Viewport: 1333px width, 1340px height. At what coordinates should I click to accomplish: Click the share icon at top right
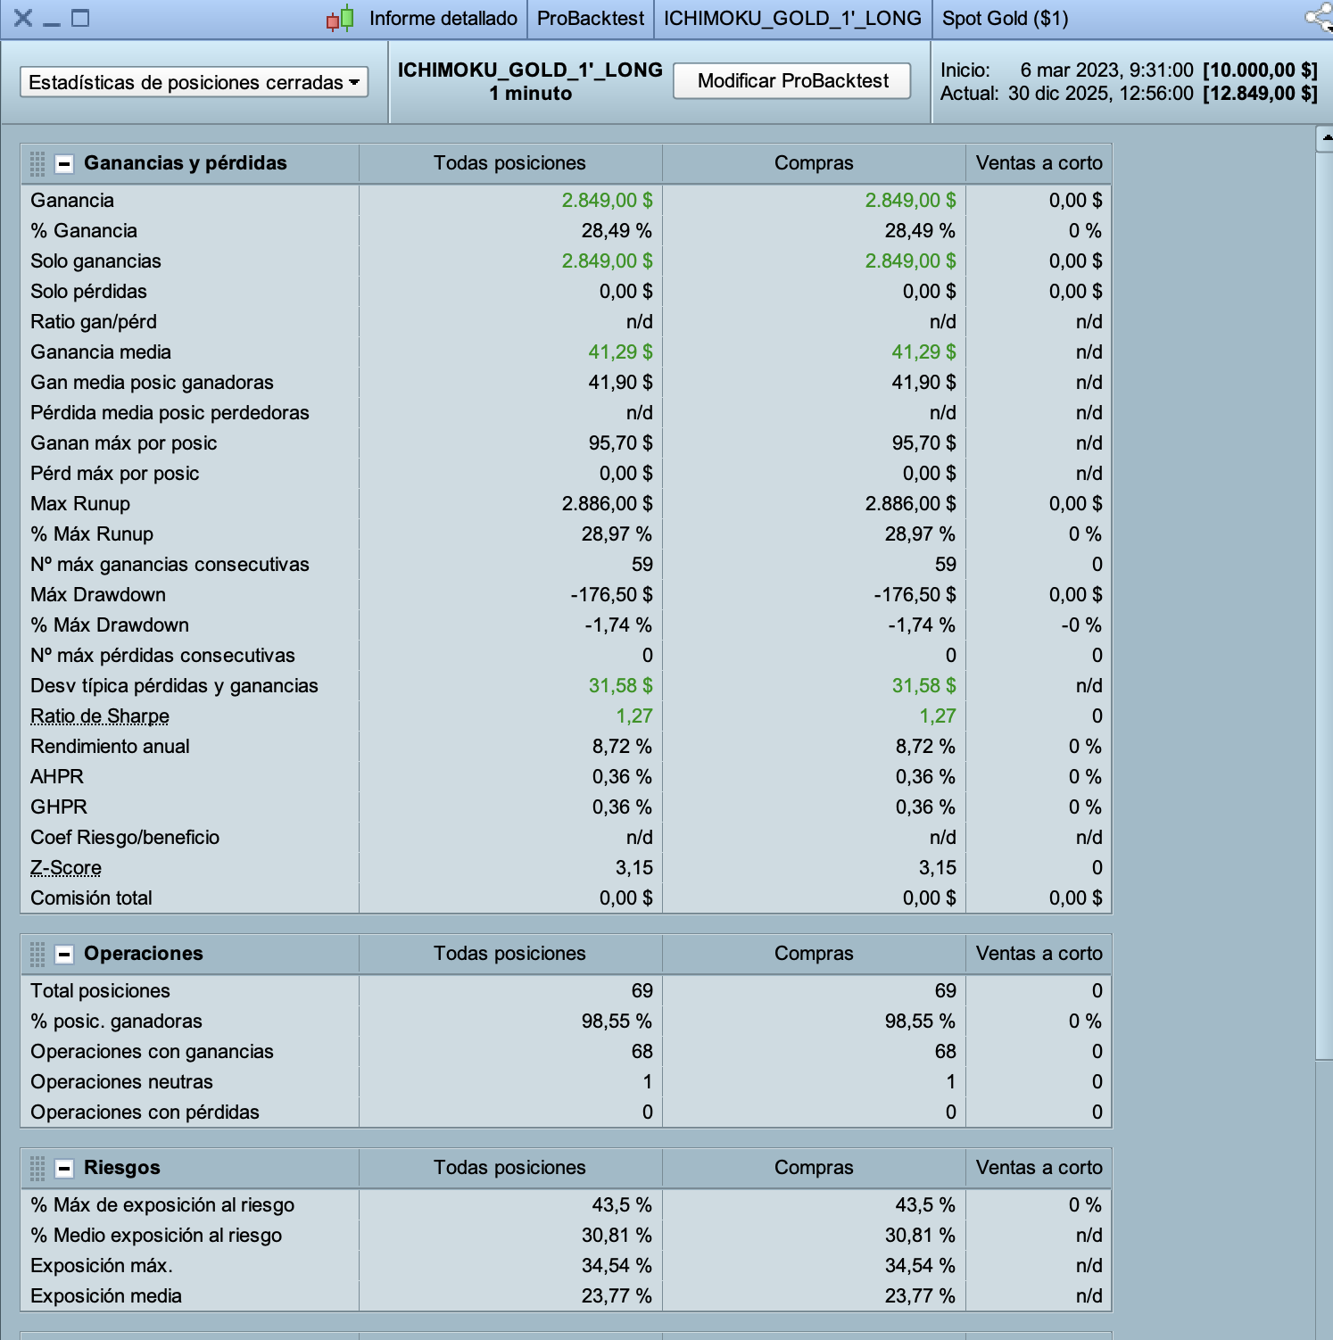point(1319,18)
